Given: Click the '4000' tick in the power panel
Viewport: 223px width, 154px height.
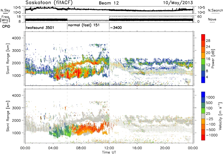Looking at the screenshot, I should pyautogui.click(x=16, y=38).
